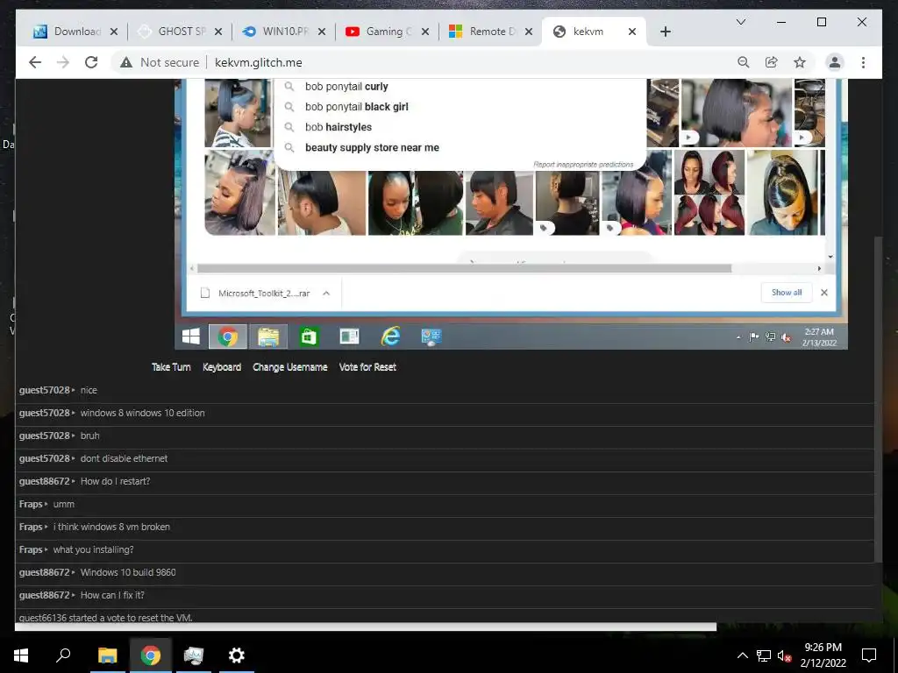
Task: Open host File Explorer taskbar icon
Action: (108, 655)
